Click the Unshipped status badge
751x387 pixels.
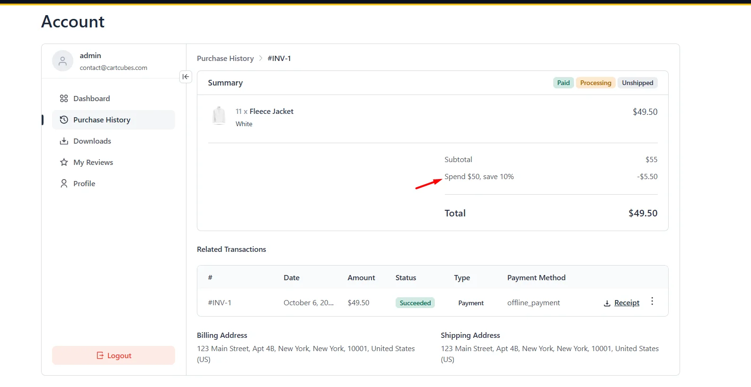637,83
